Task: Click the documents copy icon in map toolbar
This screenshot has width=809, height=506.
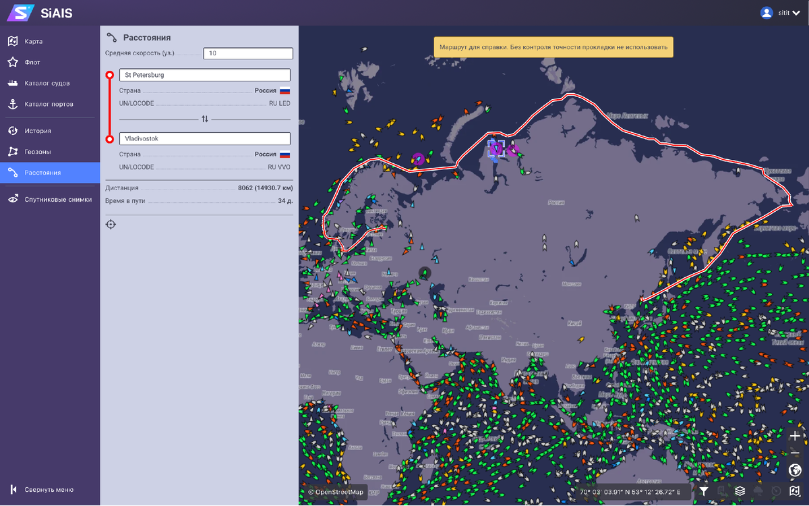Action: pyautogui.click(x=722, y=491)
